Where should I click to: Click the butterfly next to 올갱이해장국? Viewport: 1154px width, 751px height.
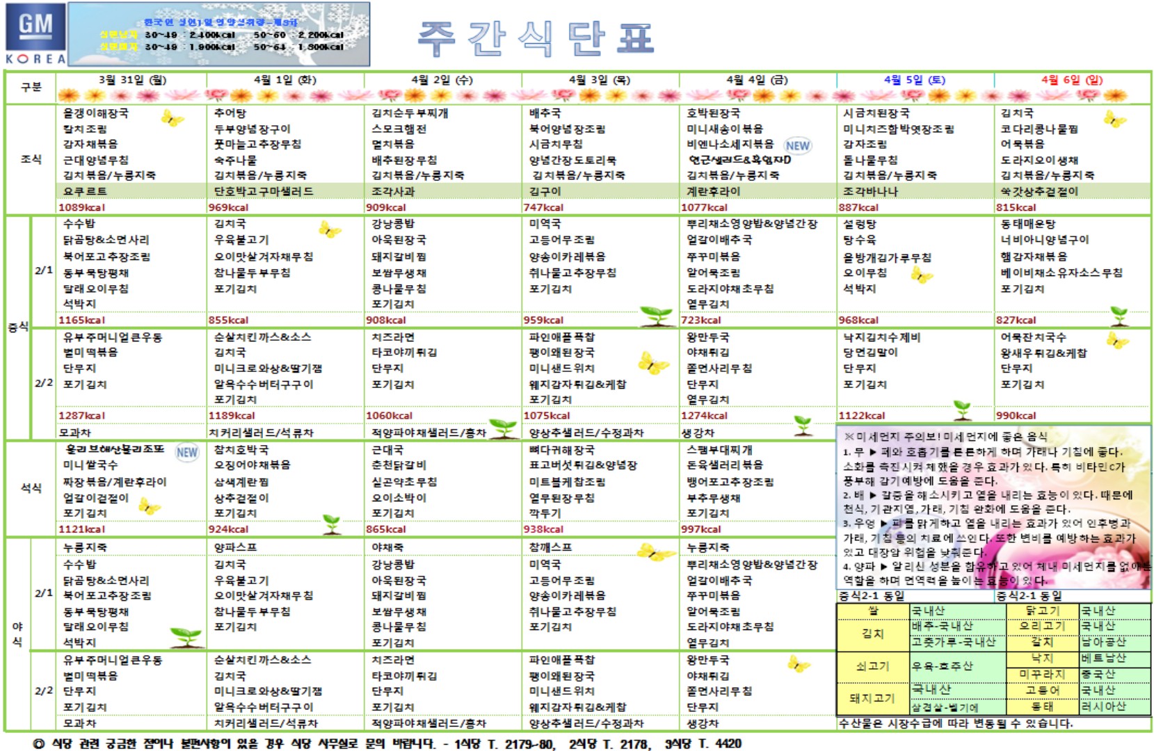[x=172, y=119]
